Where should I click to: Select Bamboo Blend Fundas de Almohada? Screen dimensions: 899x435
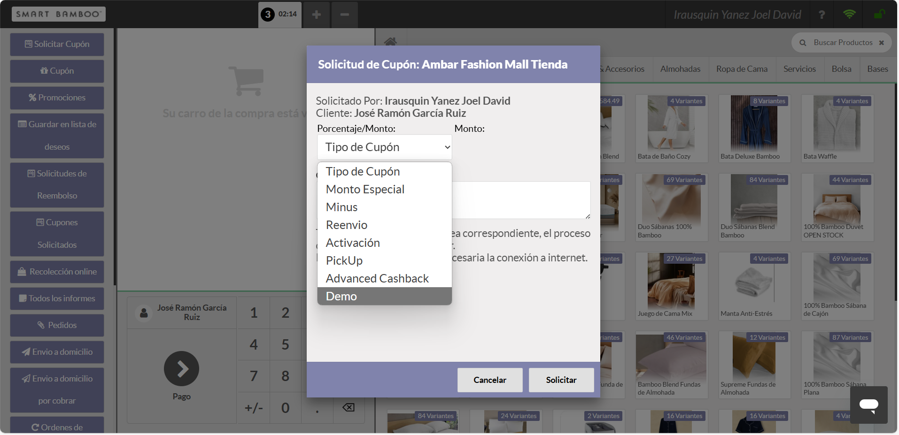(671, 365)
